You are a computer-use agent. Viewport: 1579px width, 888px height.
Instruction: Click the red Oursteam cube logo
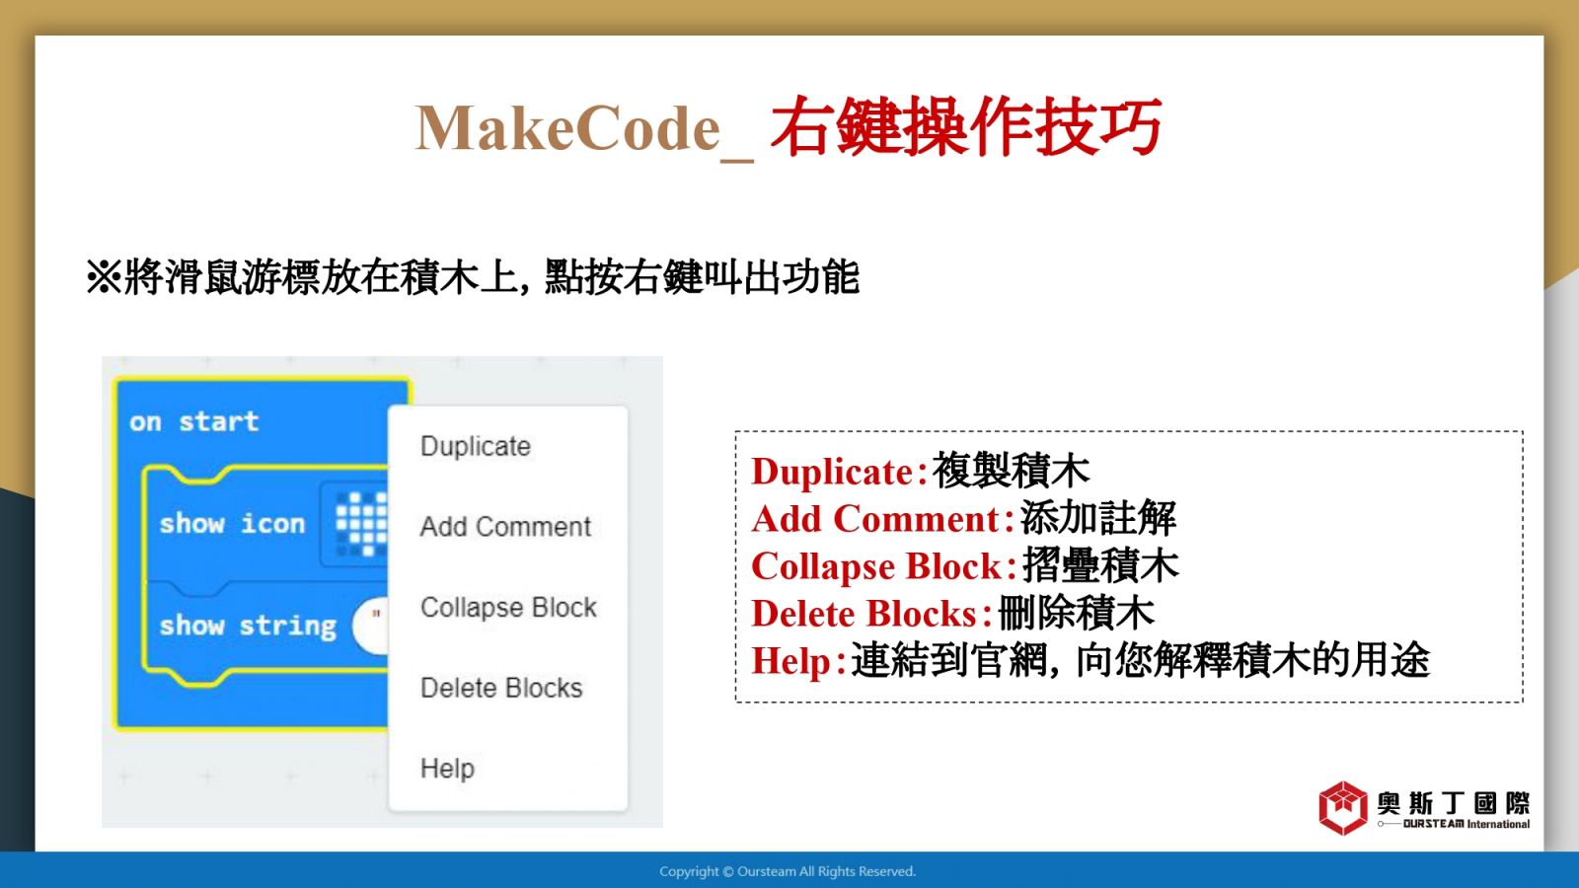[1342, 807]
